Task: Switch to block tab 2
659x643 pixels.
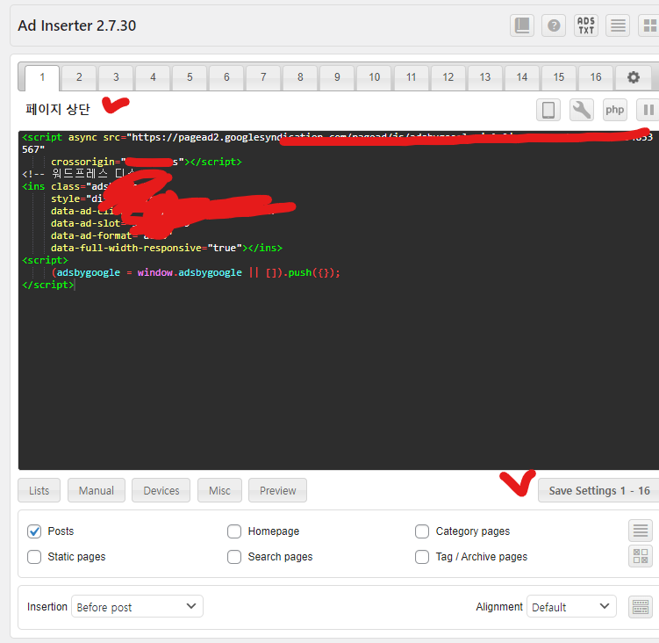Action: (79, 77)
